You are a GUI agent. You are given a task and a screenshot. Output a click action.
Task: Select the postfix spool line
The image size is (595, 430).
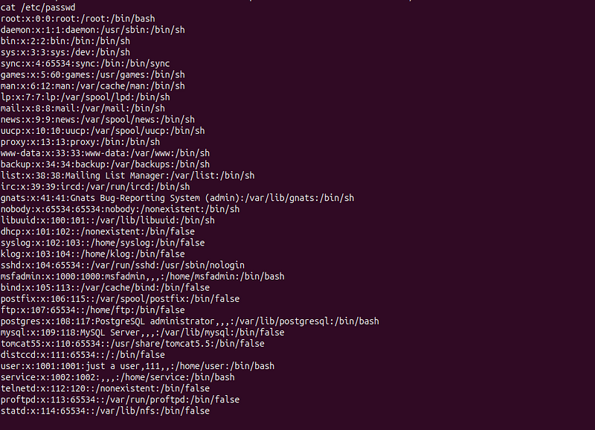120,298
